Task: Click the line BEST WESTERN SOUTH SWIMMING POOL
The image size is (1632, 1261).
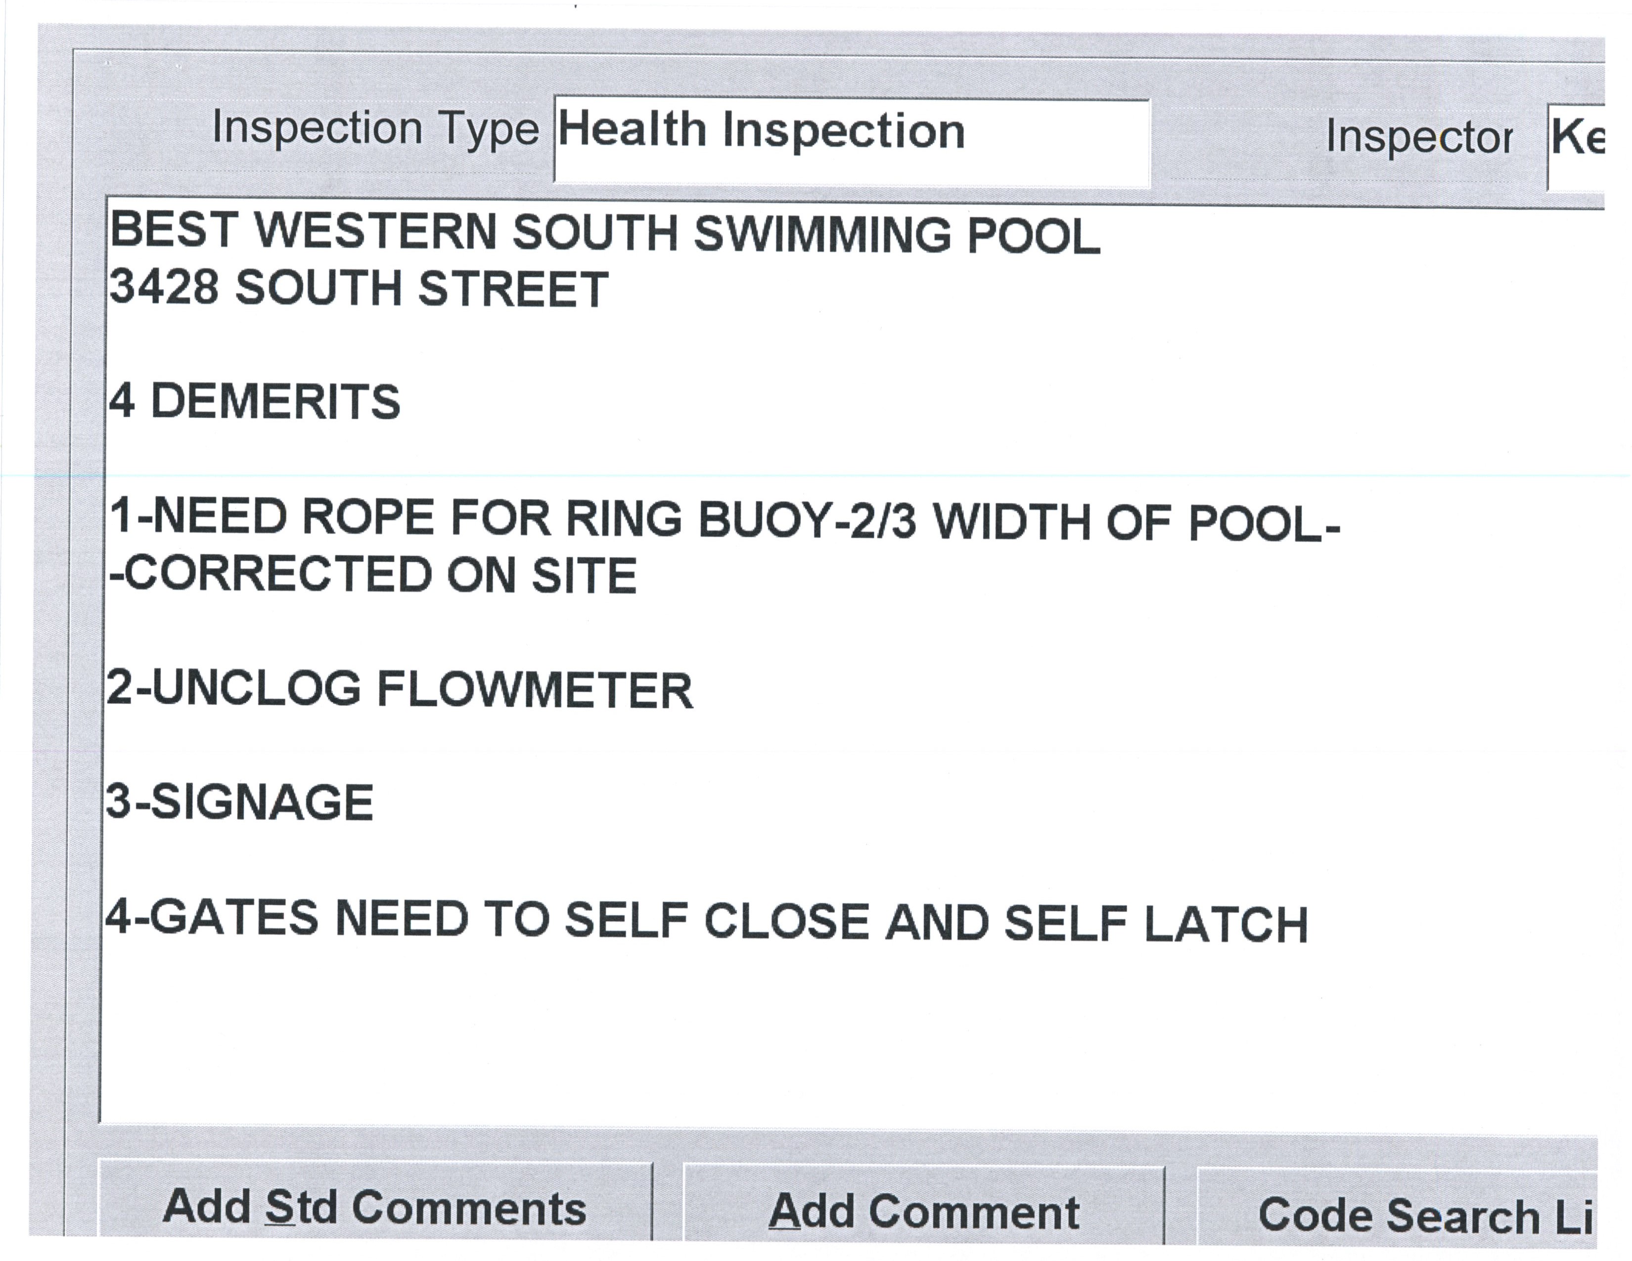Action: (605, 232)
